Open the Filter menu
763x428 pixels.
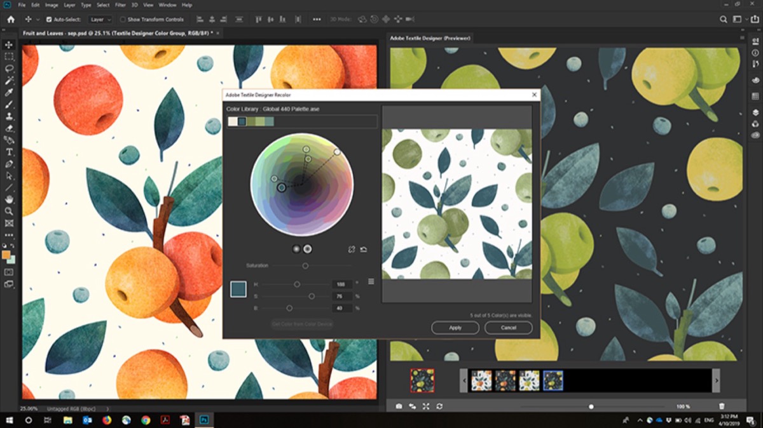[x=121, y=5]
